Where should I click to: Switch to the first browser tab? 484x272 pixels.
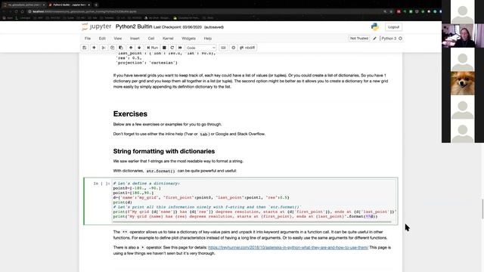coord(23,5)
